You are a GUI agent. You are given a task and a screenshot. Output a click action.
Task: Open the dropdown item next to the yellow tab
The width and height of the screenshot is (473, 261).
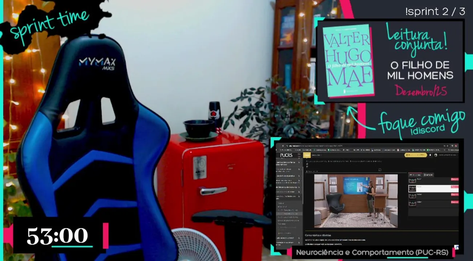pyautogui.click(x=317, y=155)
